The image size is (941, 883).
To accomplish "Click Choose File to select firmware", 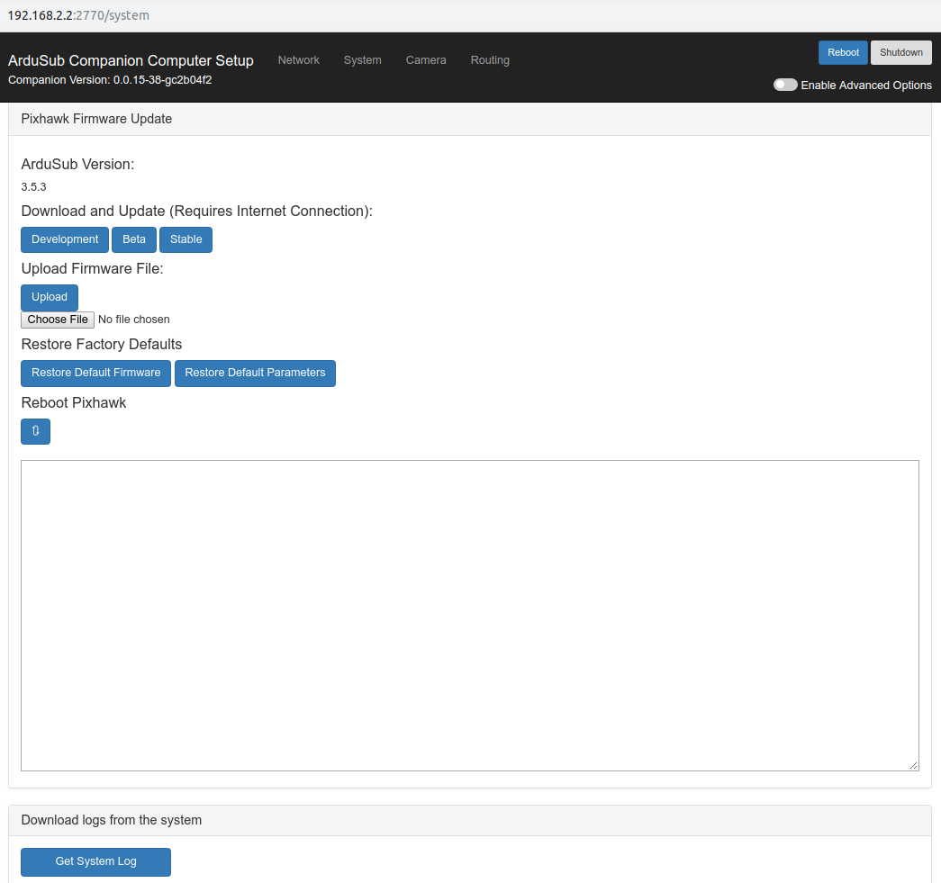I will point(58,320).
